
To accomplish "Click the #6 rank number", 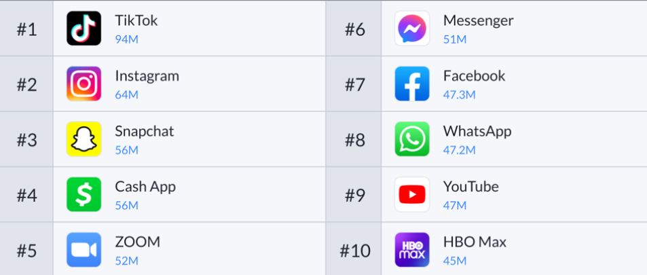I will tap(354, 30).
